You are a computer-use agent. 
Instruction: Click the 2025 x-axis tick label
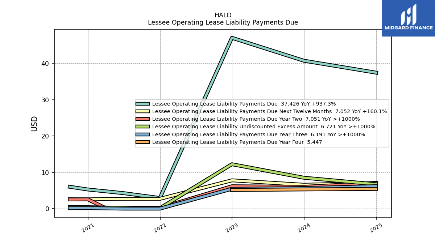(376, 228)
